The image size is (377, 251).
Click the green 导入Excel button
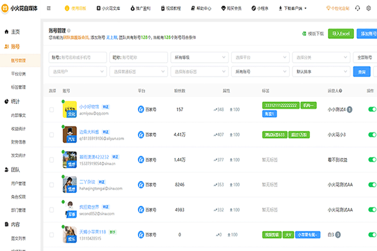click(341, 33)
